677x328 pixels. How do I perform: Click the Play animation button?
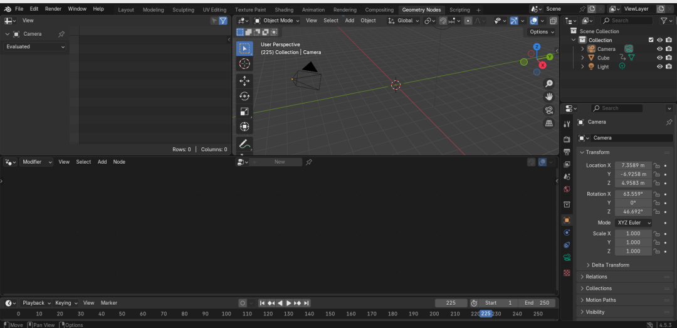(288, 304)
